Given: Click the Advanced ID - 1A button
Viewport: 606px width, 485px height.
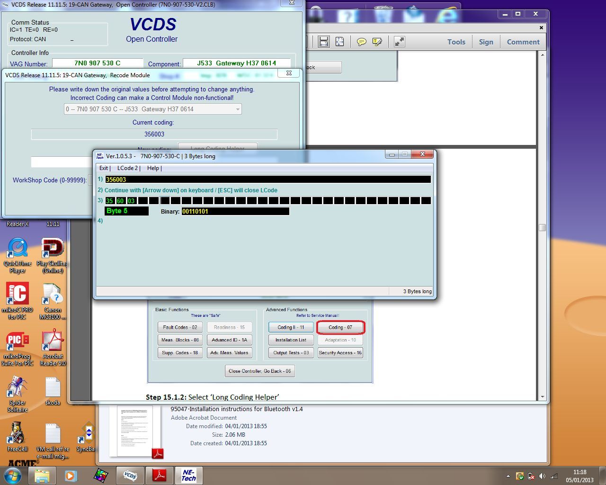Looking at the screenshot, I should point(229,340).
